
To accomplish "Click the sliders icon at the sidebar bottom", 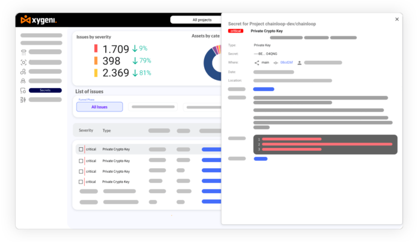I will (x=23, y=100).
